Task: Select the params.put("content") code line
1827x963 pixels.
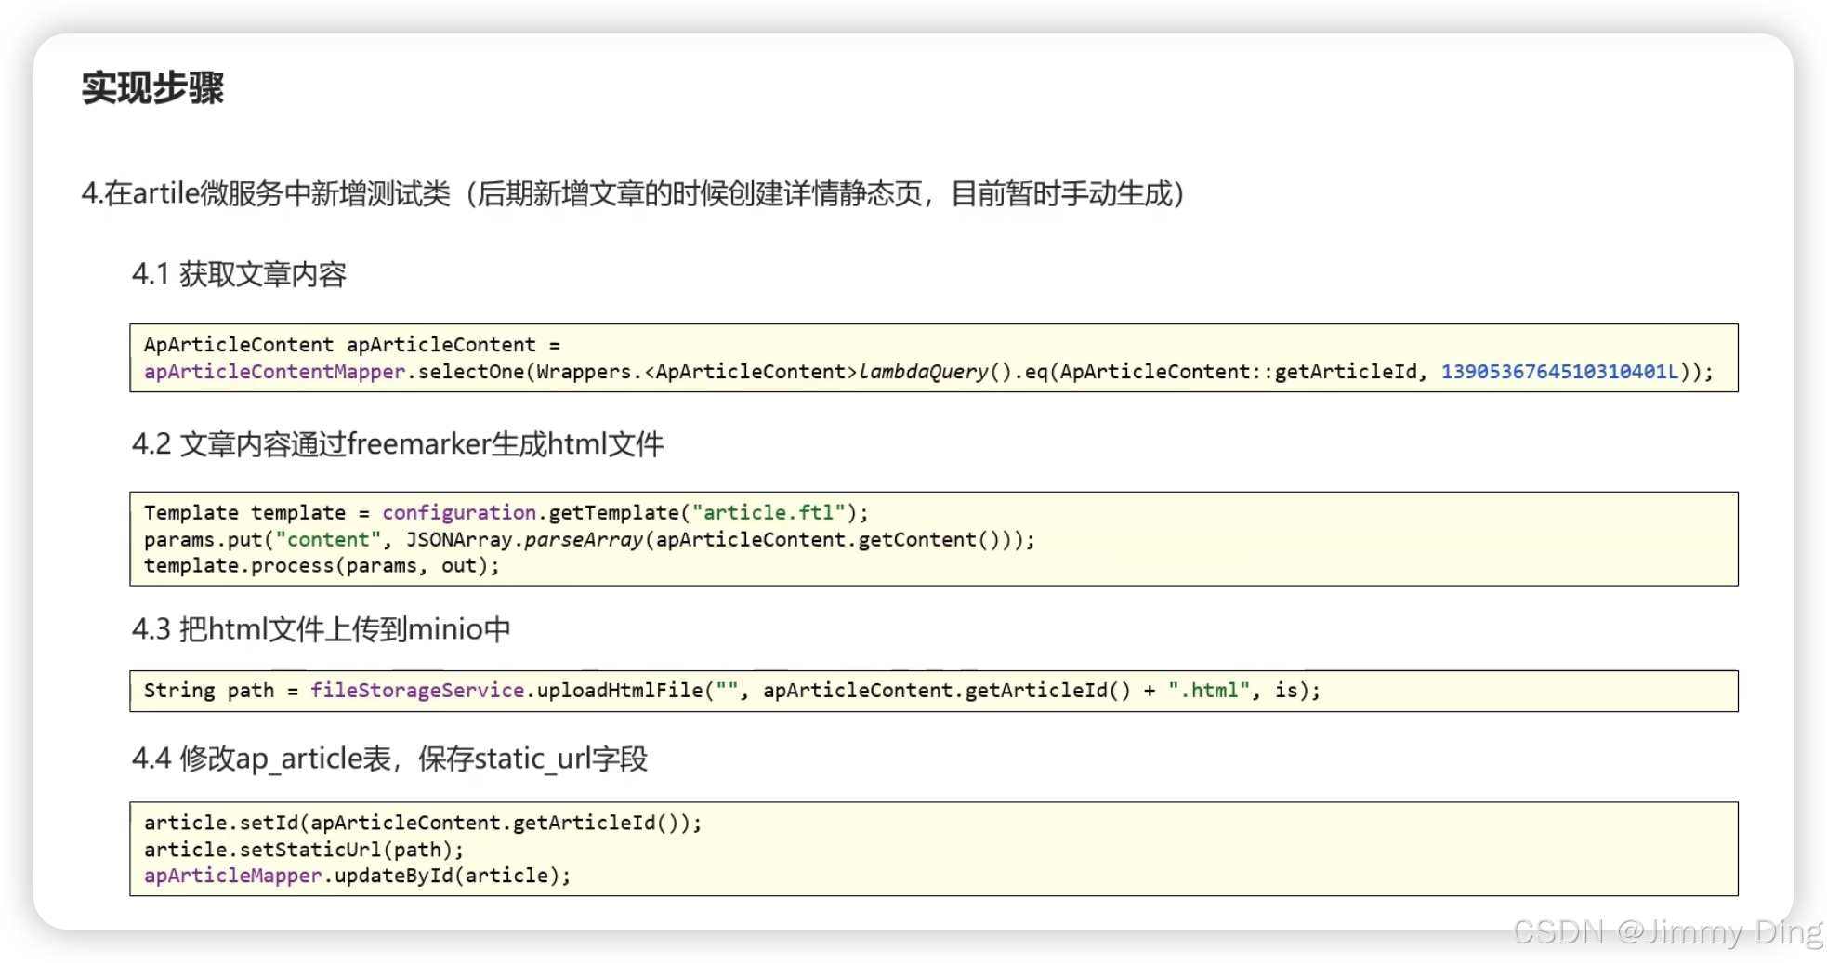Action: (x=589, y=540)
